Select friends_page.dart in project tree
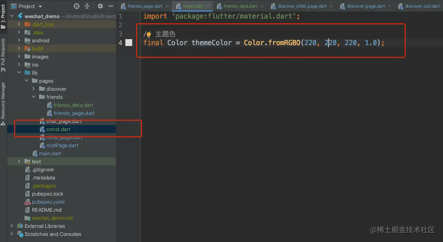This screenshot has height=242, width=443. pos(74,113)
